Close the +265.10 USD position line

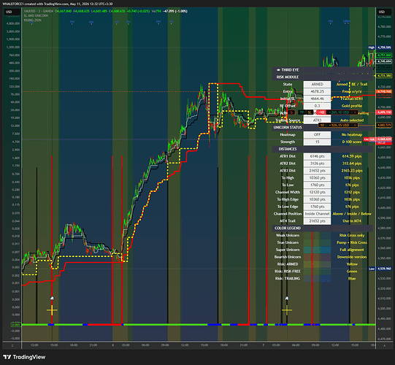tap(355, 112)
